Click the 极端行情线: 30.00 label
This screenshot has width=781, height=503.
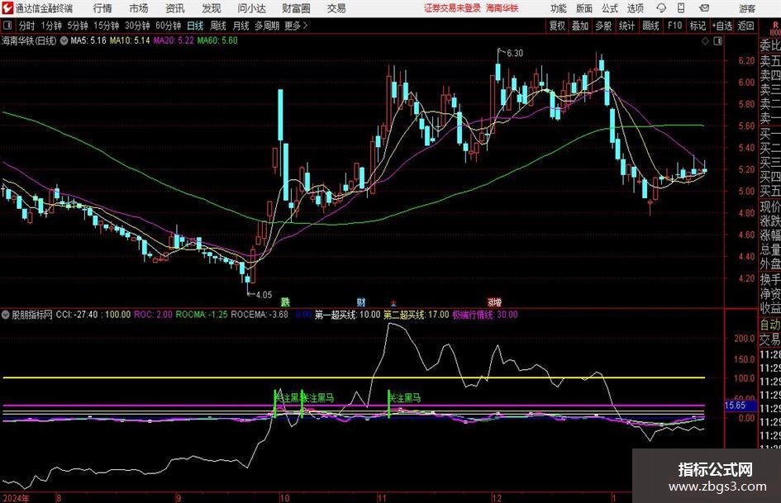[x=484, y=315]
